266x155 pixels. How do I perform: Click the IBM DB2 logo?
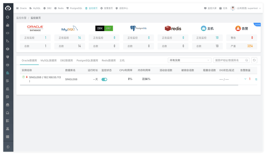104,28
